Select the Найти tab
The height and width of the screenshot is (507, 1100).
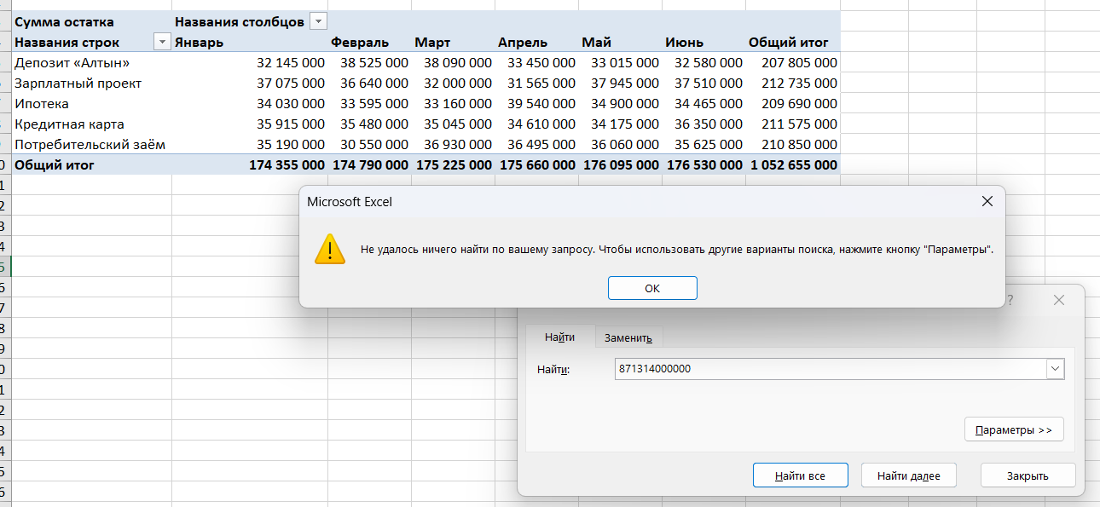click(x=559, y=337)
